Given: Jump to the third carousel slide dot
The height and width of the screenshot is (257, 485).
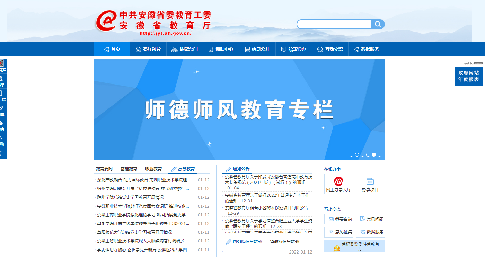Looking at the screenshot, I should (363, 155).
